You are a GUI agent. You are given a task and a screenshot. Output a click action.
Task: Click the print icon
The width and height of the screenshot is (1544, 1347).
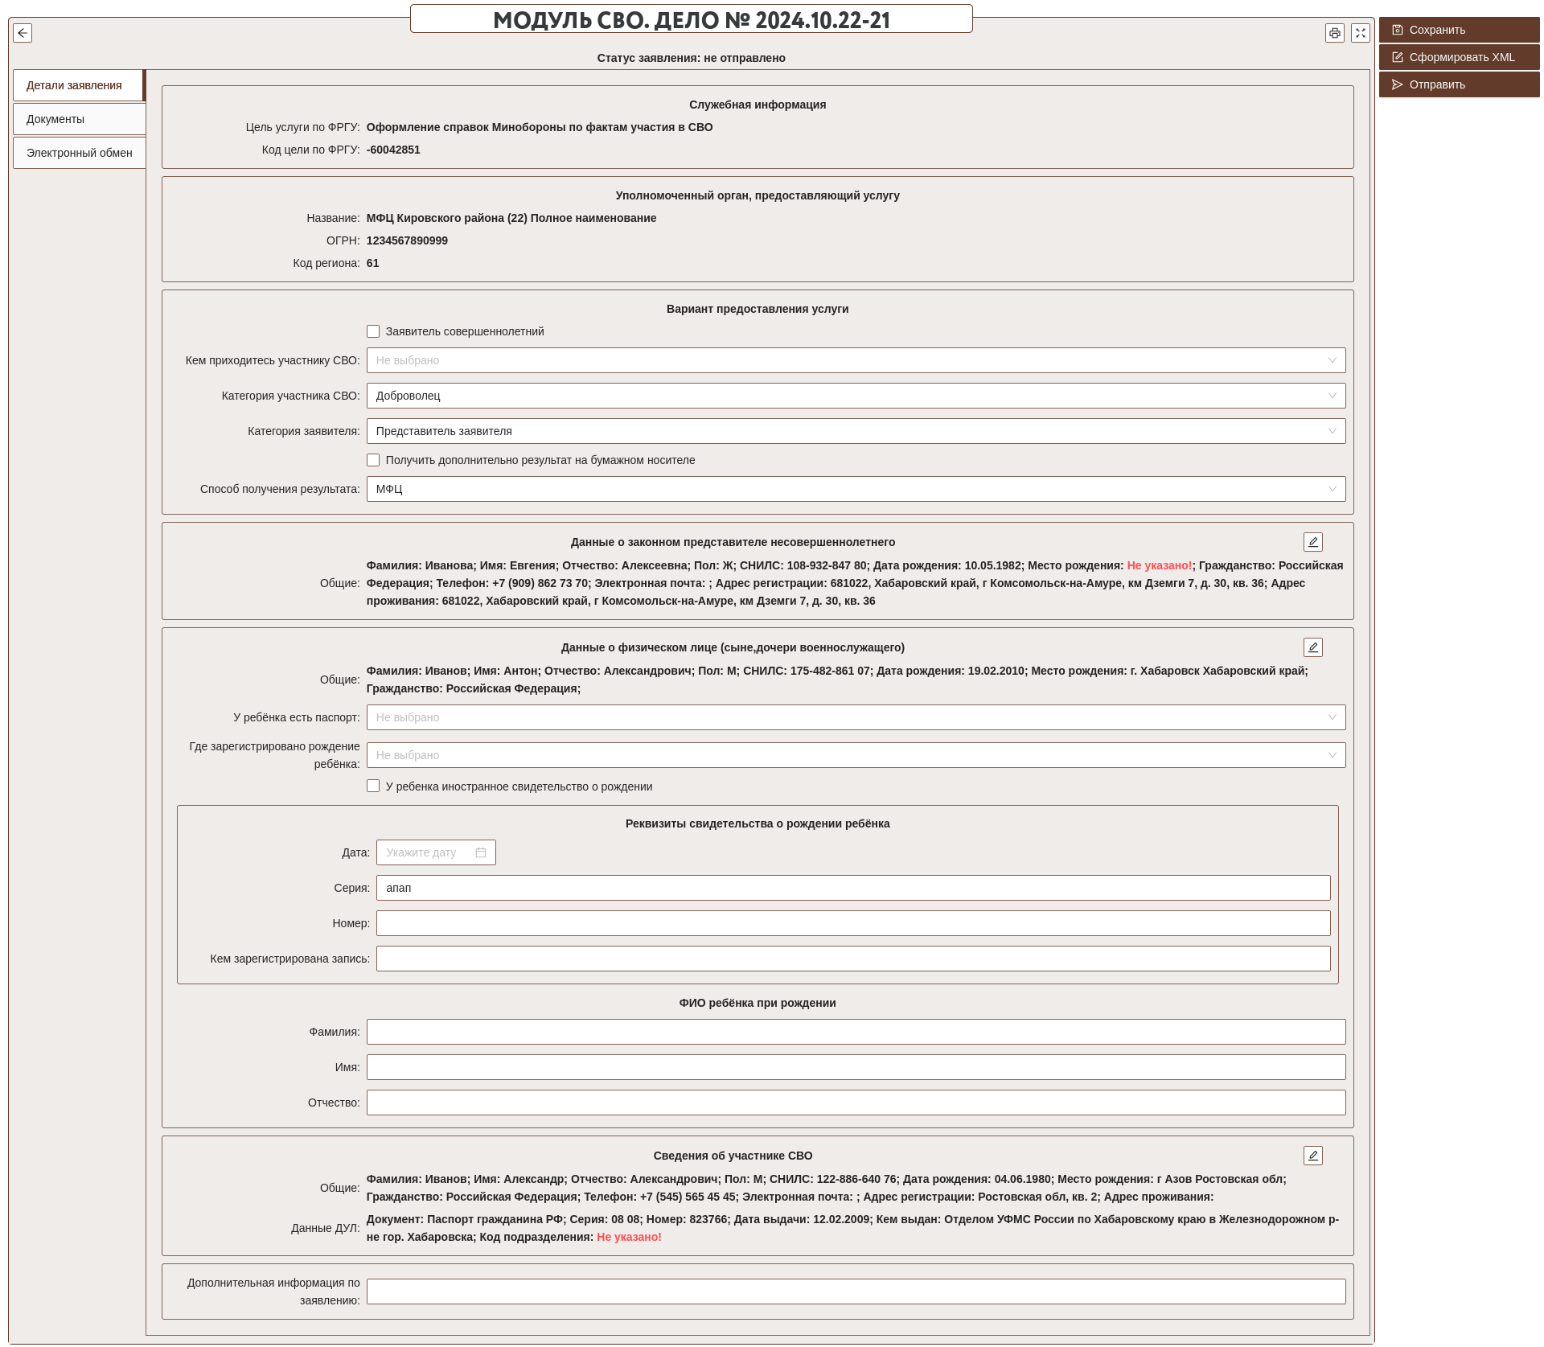point(1335,33)
